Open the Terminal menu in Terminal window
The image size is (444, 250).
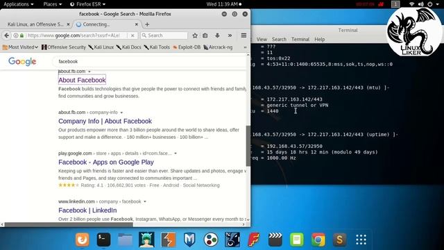click(x=300, y=40)
